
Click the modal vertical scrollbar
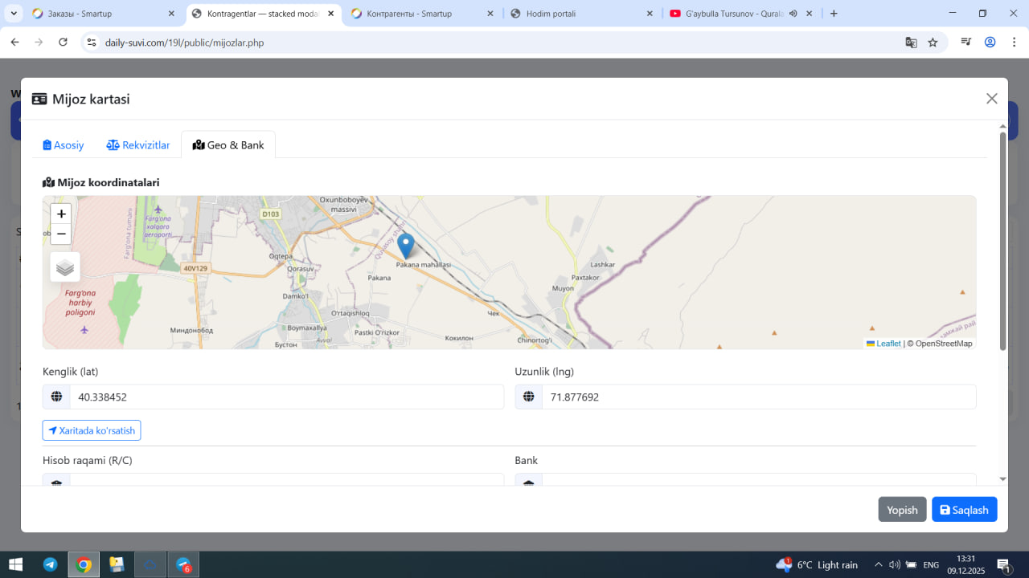[1002, 241]
